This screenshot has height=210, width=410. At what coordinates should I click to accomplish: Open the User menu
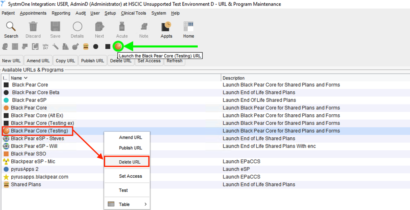95,13
